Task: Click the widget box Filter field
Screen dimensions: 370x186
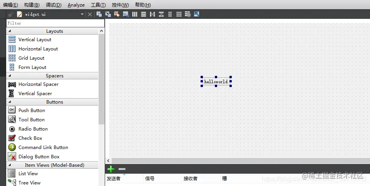Action: (55, 23)
